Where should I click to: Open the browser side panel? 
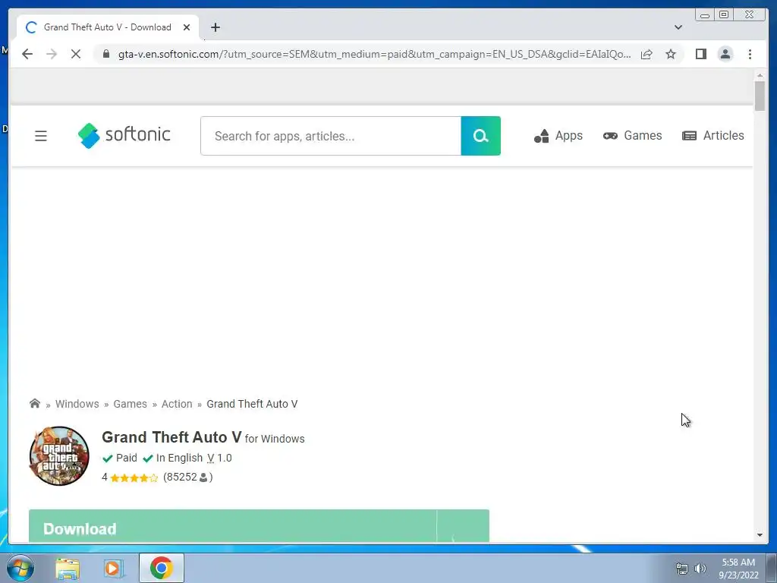point(700,54)
